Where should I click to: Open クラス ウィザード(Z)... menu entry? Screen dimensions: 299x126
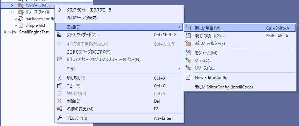click(119, 35)
